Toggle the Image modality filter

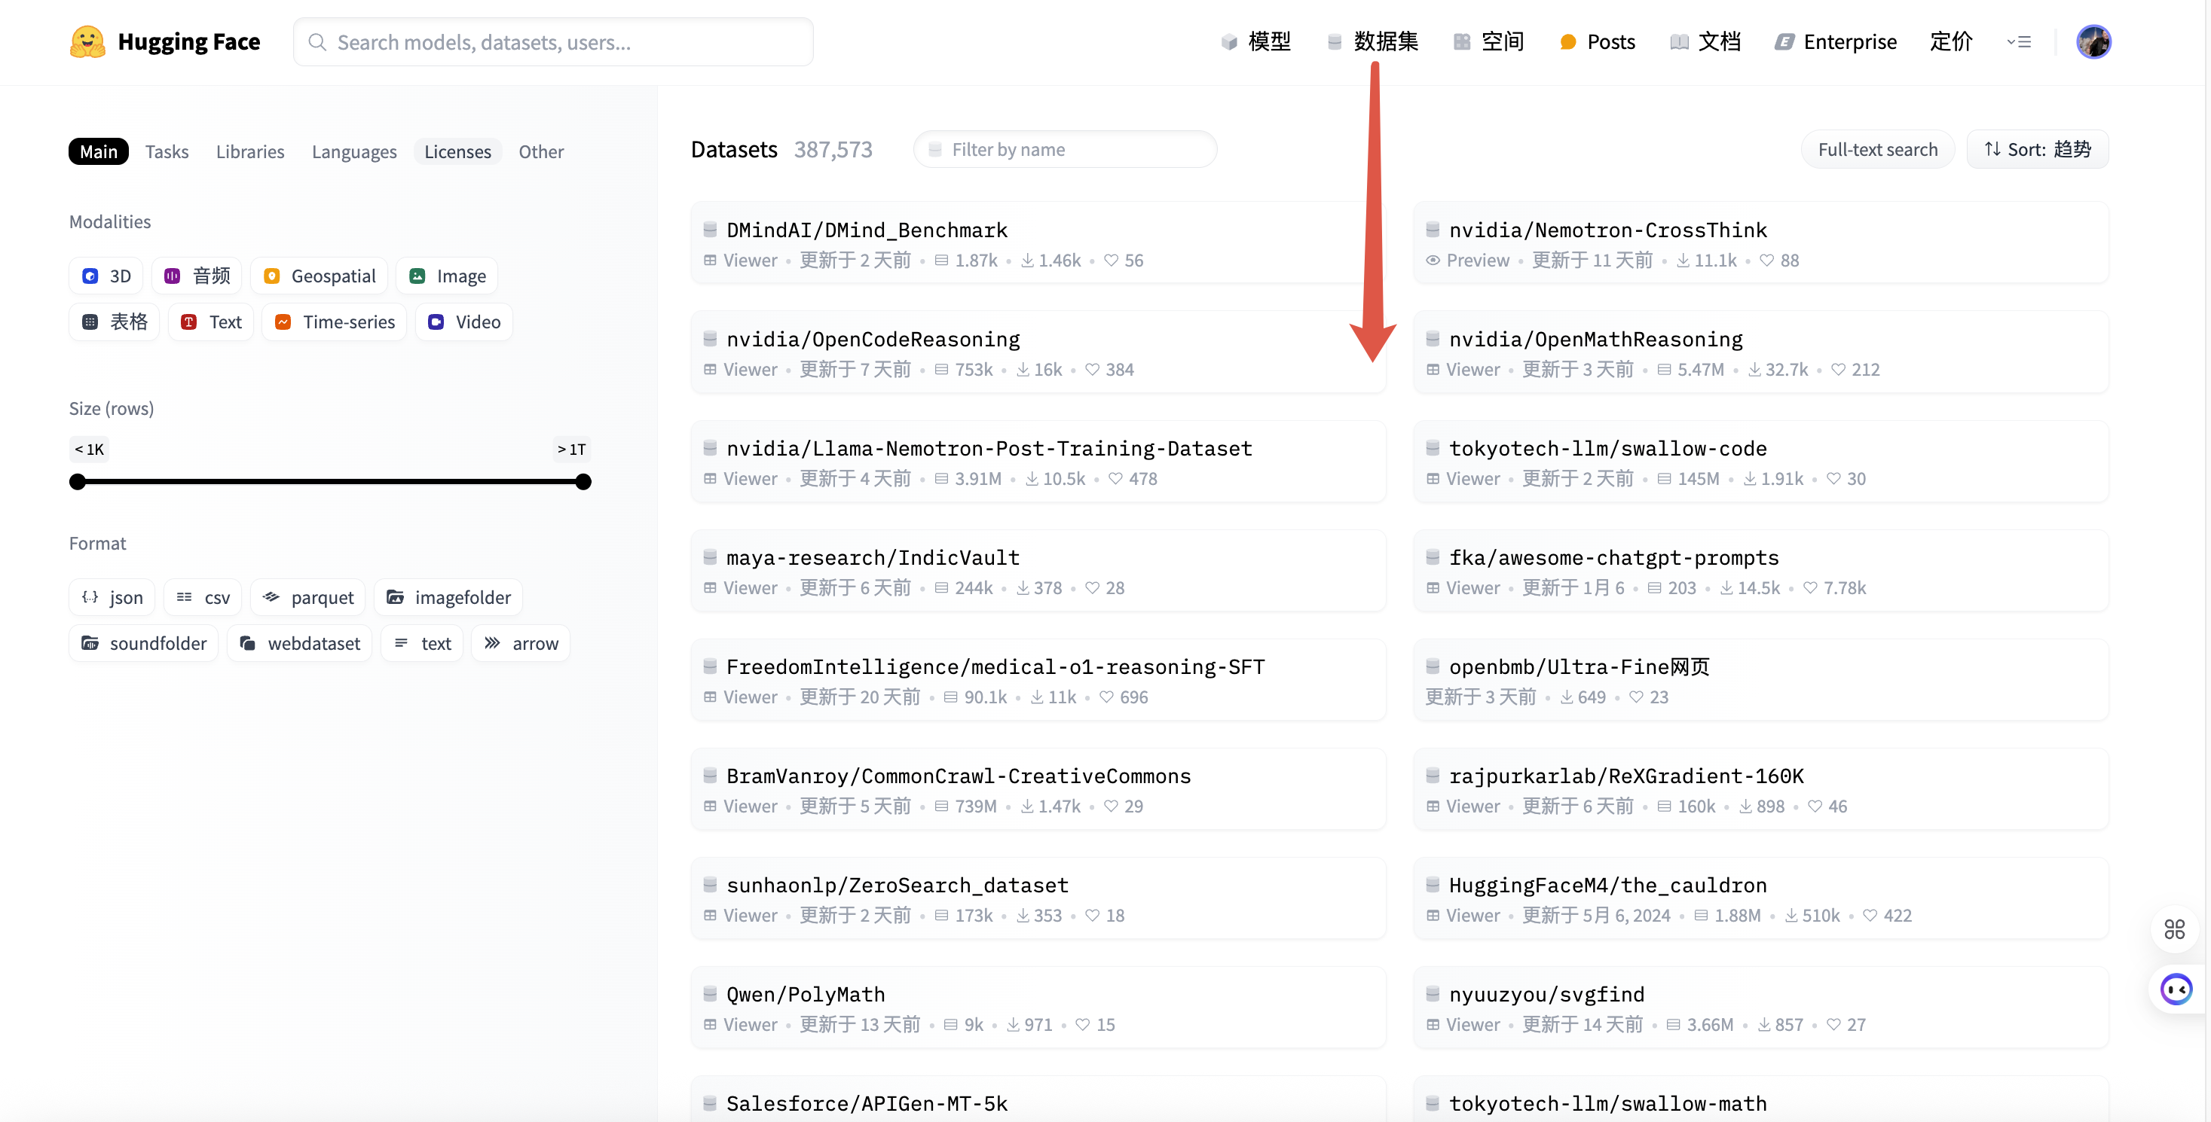[447, 276]
